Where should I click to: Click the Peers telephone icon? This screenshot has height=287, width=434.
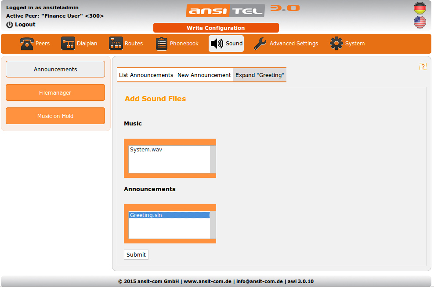point(27,44)
